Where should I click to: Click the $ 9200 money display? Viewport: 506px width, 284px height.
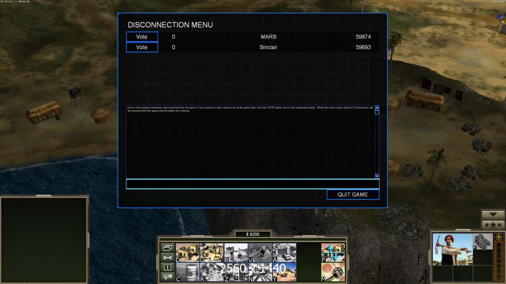point(253,234)
